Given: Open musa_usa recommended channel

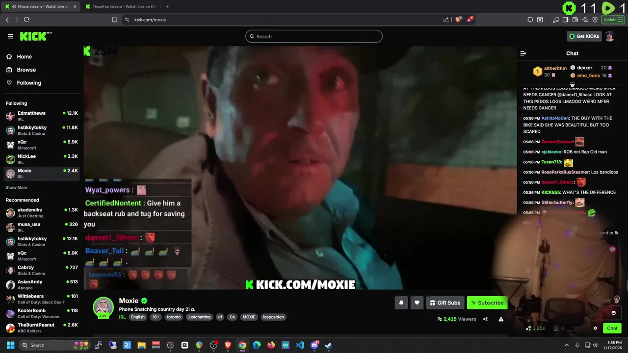Looking at the screenshot, I should [x=41, y=227].
